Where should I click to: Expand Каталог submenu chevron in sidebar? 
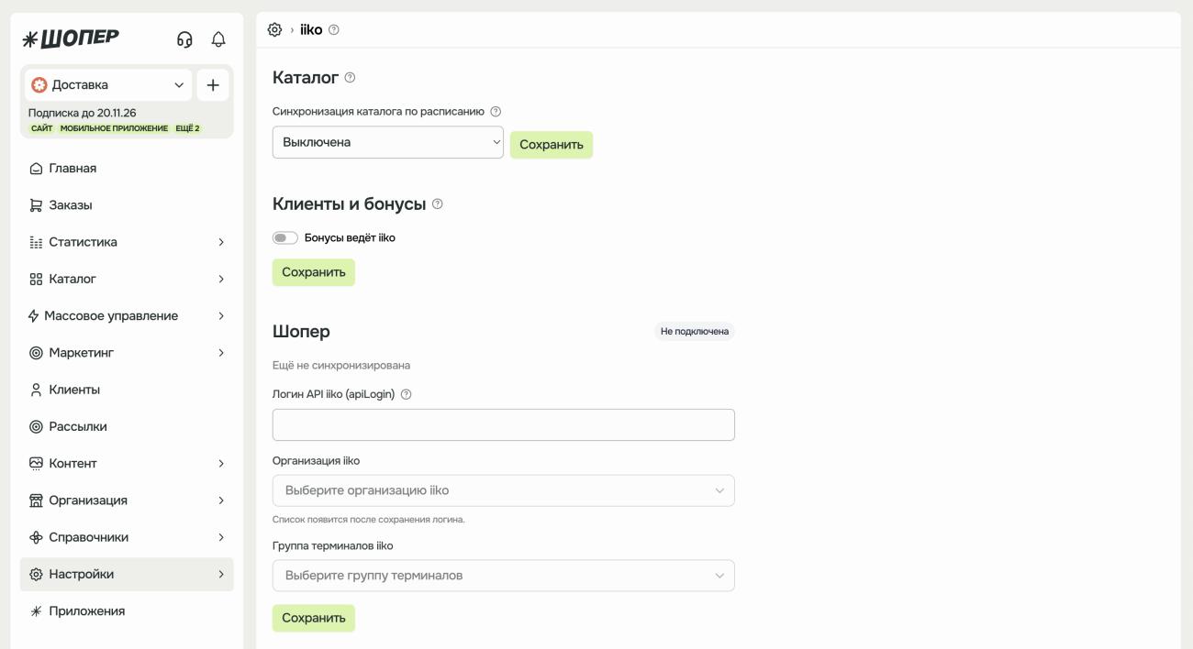pyautogui.click(x=221, y=279)
